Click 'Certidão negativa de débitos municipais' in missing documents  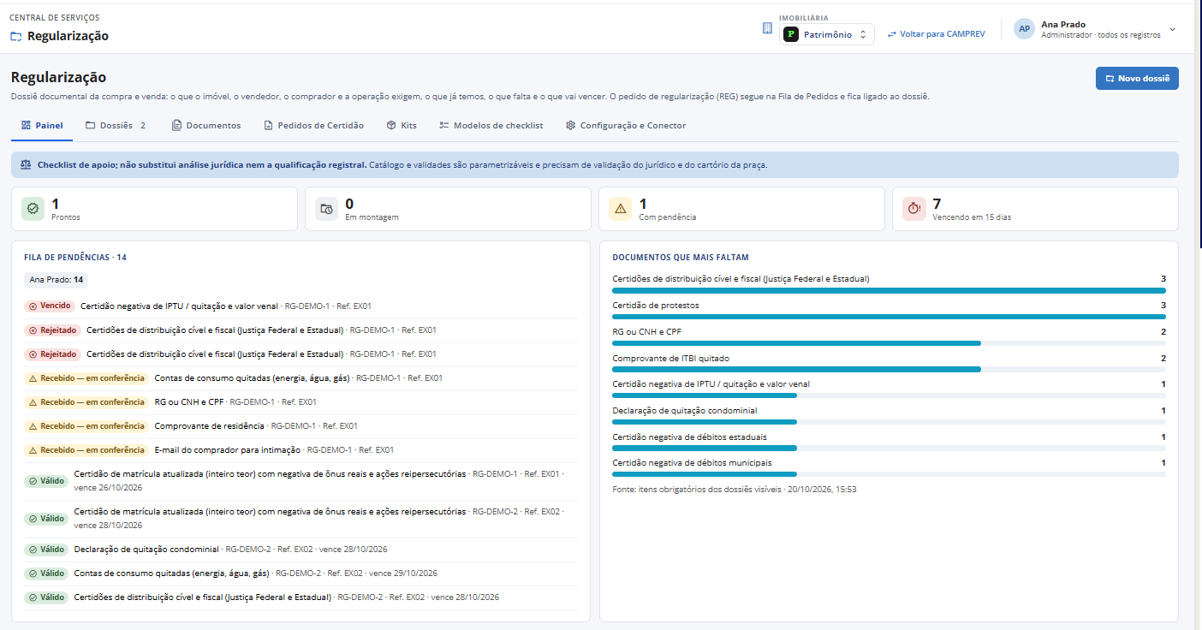(692, 462)
